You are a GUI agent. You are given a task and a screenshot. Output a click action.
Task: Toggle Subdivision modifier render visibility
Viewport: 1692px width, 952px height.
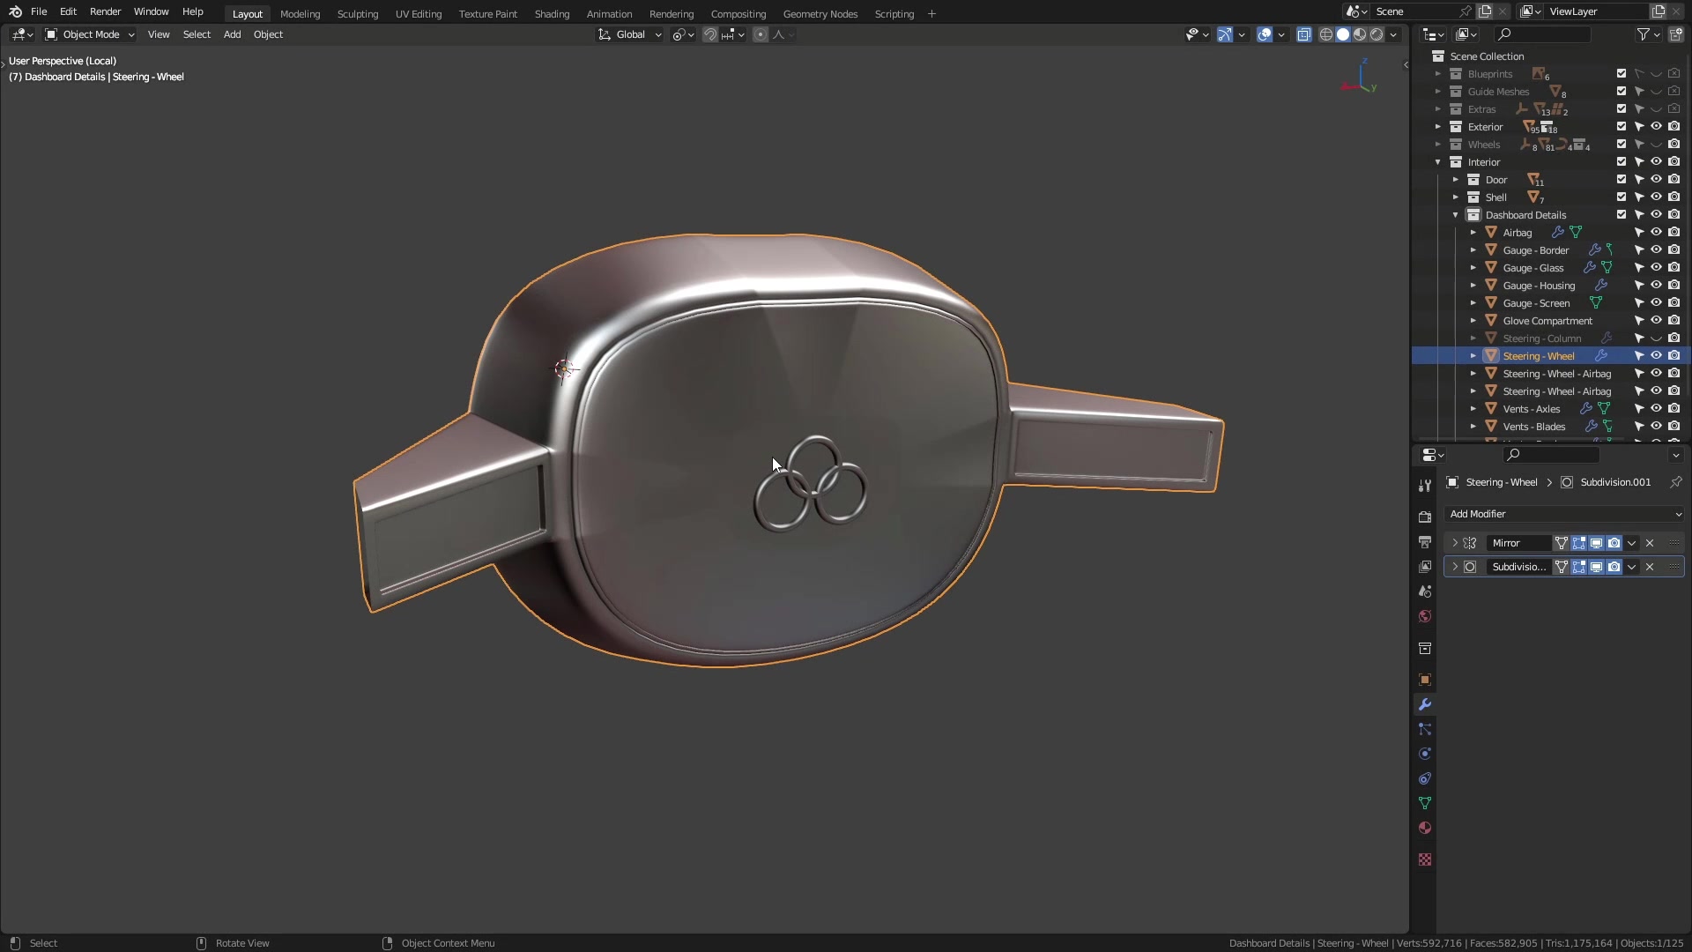[x=1614, y=567]
